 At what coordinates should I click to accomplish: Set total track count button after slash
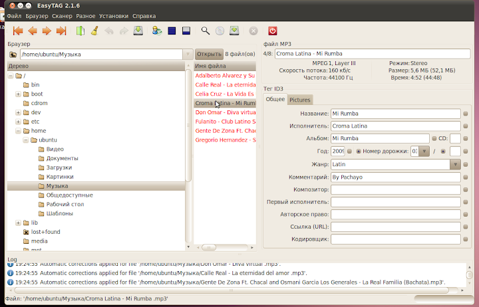[443, 151]
